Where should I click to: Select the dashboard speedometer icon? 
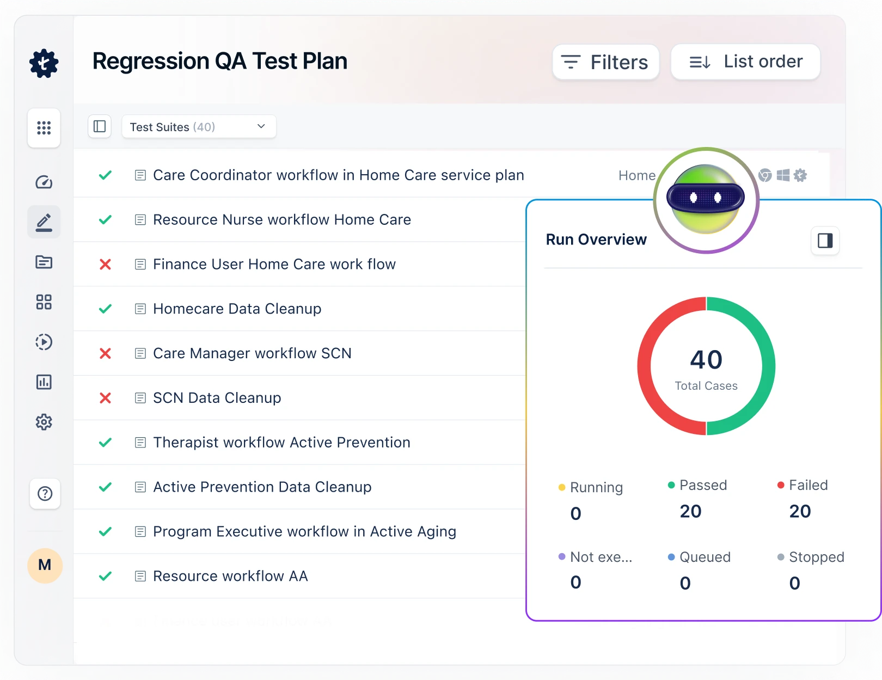44,182
